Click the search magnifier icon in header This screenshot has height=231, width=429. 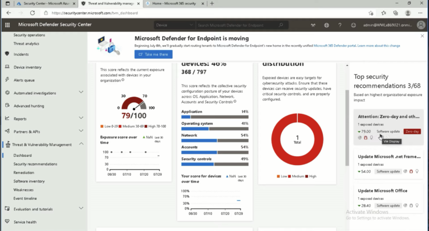click(x=281, y=25)
